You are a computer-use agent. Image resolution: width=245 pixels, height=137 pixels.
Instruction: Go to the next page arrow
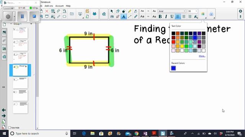pyautogui.click(x=4, y=116)
